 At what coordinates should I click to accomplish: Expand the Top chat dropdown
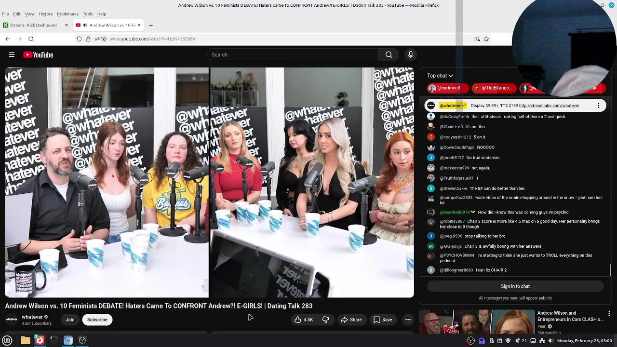click(440, 76)
